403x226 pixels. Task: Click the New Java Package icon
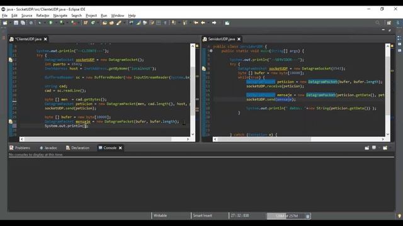[86, 23]
